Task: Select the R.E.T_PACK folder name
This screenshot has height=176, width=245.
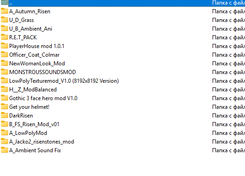Action: click(23, 37)
